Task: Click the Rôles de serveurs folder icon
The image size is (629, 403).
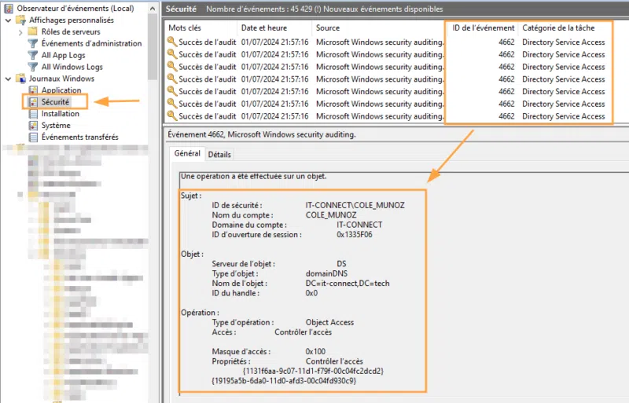Action: click(x=33, y=31)
